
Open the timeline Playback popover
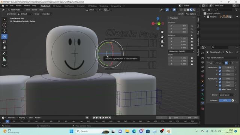tap(12, 118)
